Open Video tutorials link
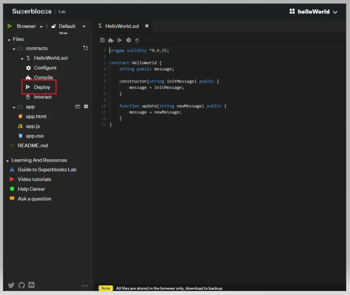The width and height of the screenshot is (350, 295). 34,179
